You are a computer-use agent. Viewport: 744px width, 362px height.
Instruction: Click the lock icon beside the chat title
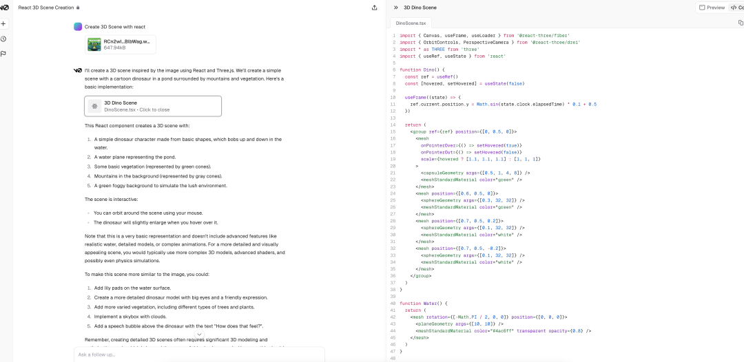tap(78, 8)
